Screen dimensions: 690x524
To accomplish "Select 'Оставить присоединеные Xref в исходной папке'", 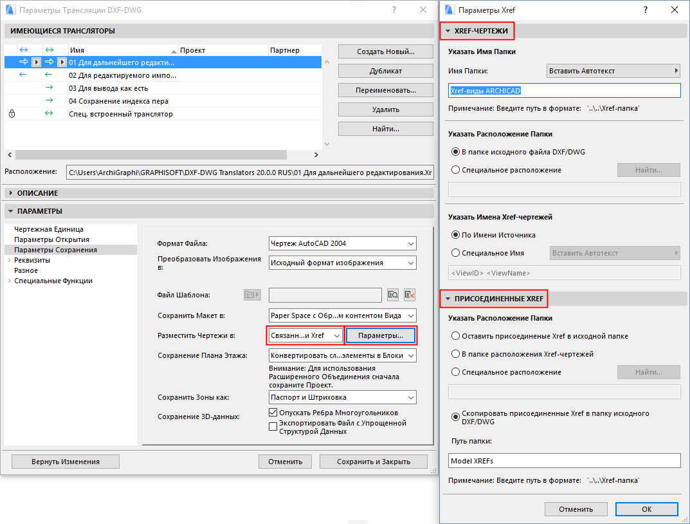I will point(456,335).
